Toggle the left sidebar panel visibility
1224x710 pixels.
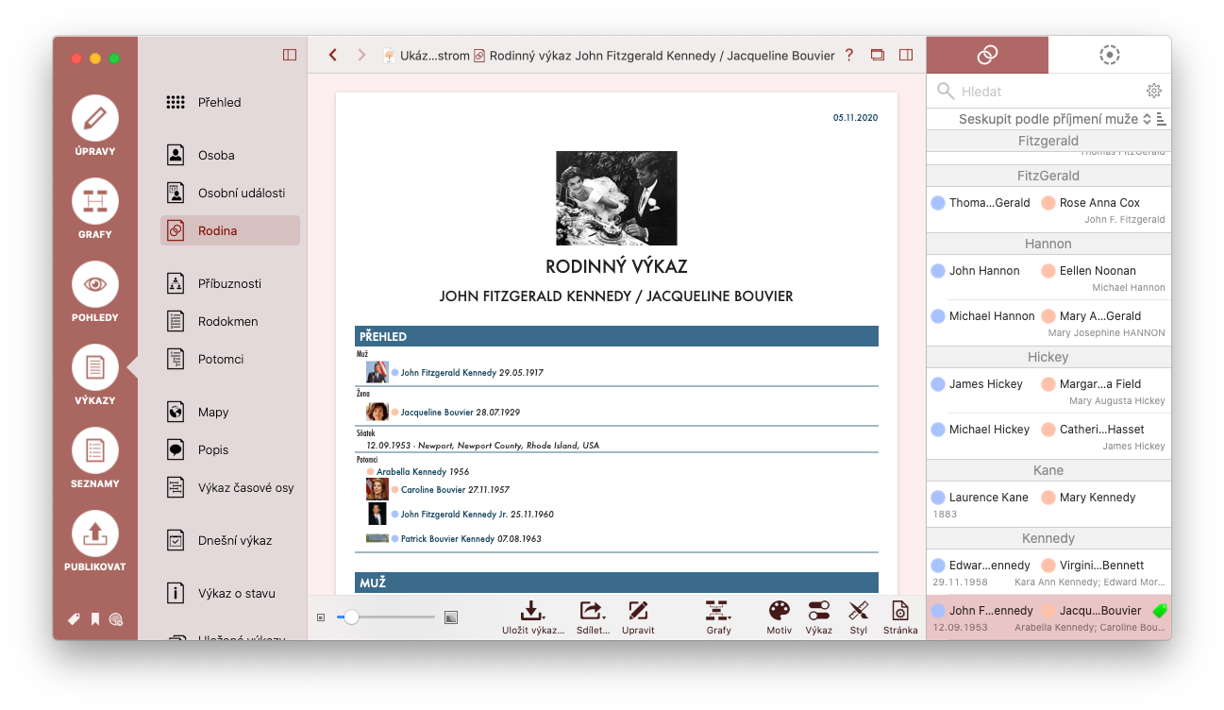pos(290,55)
